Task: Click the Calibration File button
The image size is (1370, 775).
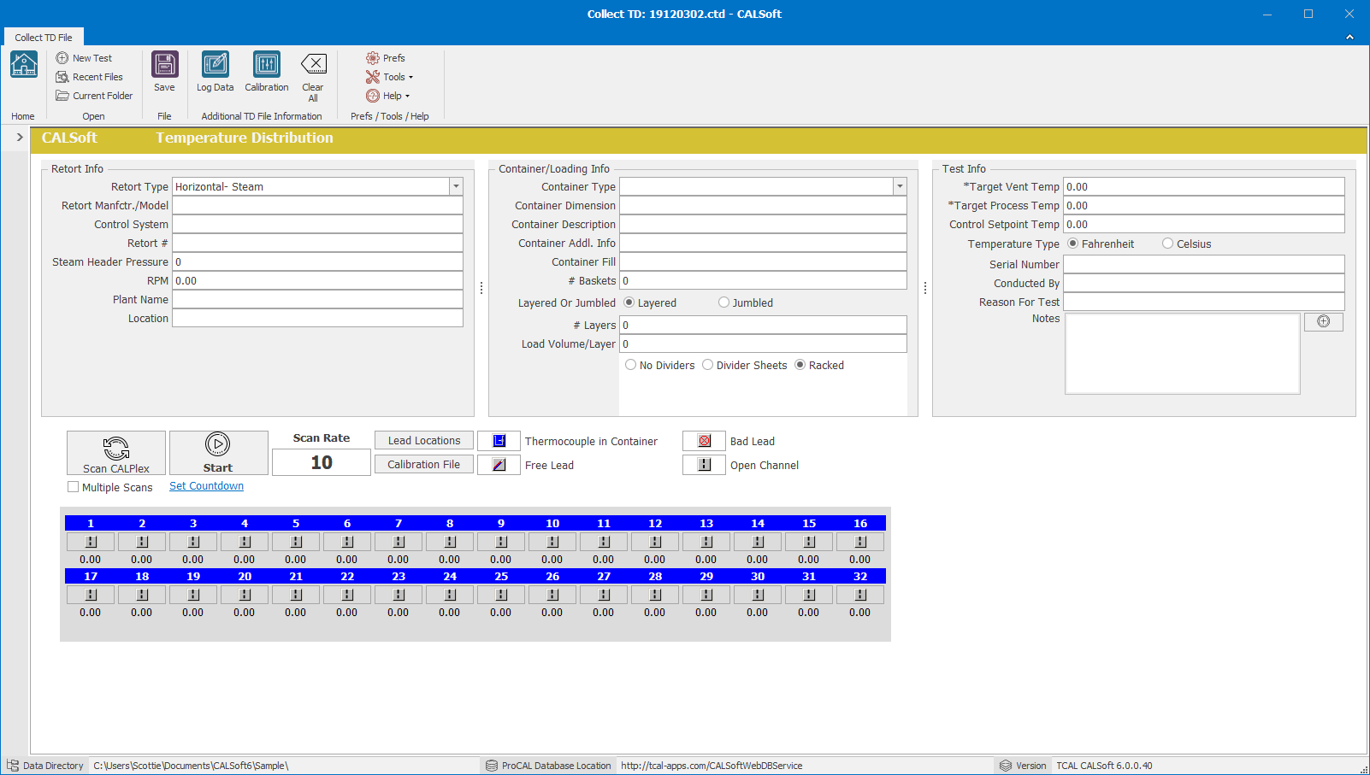Action: (x=424, y=465)
